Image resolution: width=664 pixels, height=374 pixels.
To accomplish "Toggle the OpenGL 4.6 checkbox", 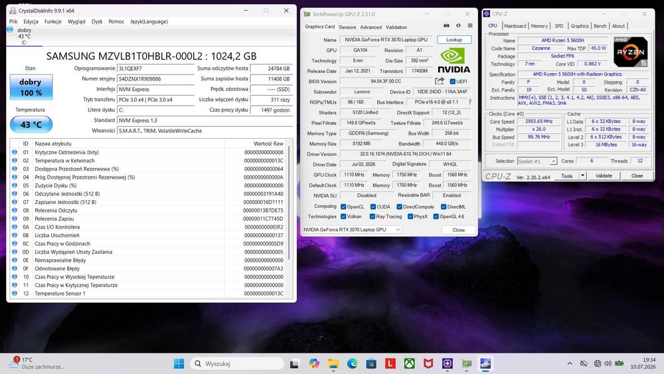I will pos(436,217).
